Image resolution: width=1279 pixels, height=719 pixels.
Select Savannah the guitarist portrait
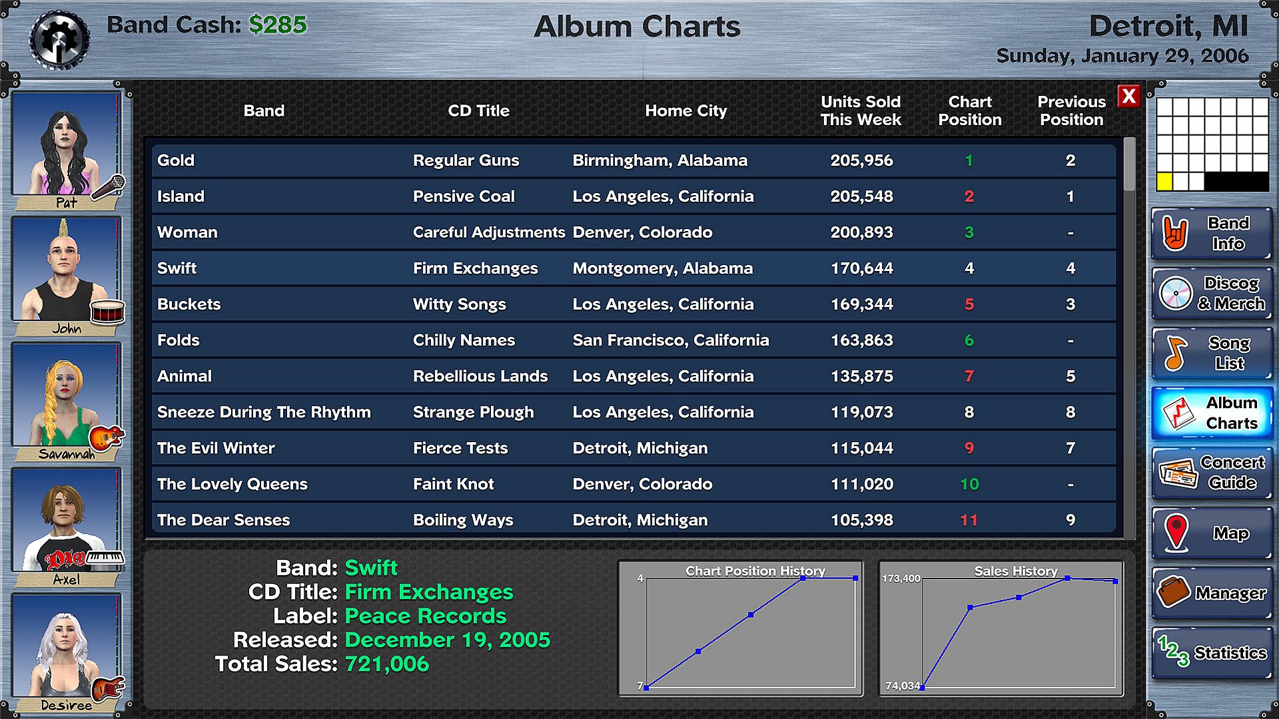click(65, 395)
